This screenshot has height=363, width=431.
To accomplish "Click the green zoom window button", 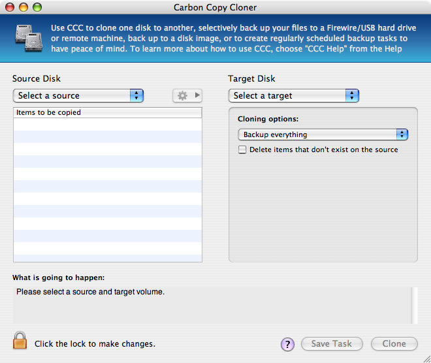I will pyautogui.click(x=37, y=8).
